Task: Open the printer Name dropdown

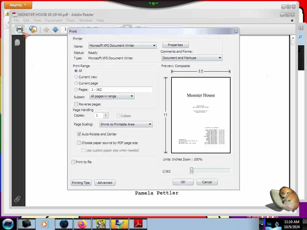Action: 122,46
